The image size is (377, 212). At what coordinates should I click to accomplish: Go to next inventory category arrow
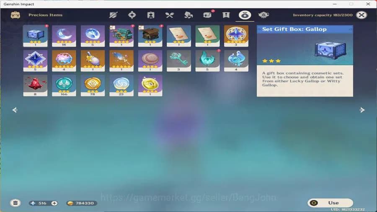point(362,110)
